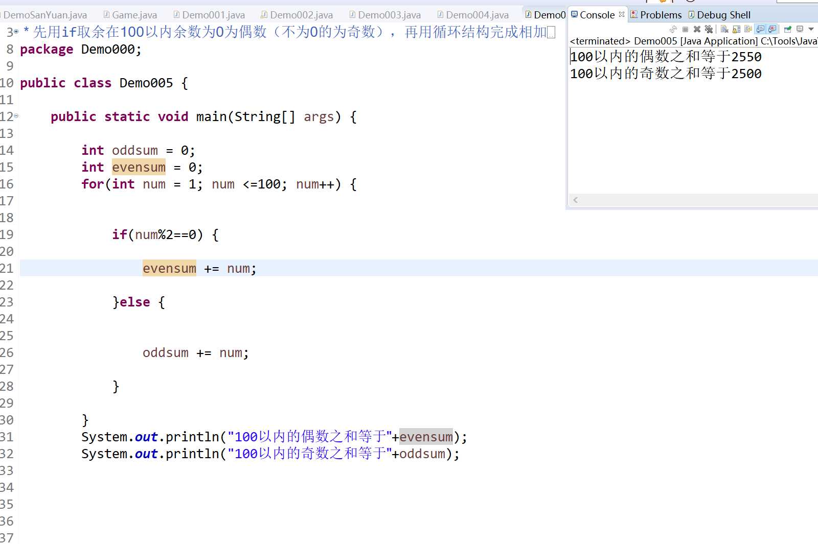Click Remove Launch icon in Console toolbar
The height and width of the screenshot is (544, 818).
(x=697, y=29)
